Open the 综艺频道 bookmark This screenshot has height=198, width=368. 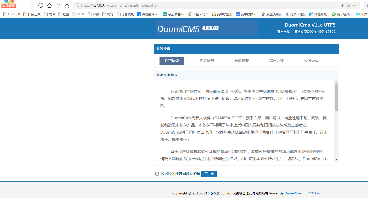173,14
